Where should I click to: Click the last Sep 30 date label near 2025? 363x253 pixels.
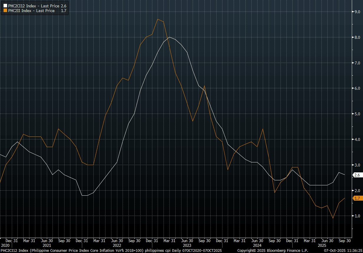344,240
